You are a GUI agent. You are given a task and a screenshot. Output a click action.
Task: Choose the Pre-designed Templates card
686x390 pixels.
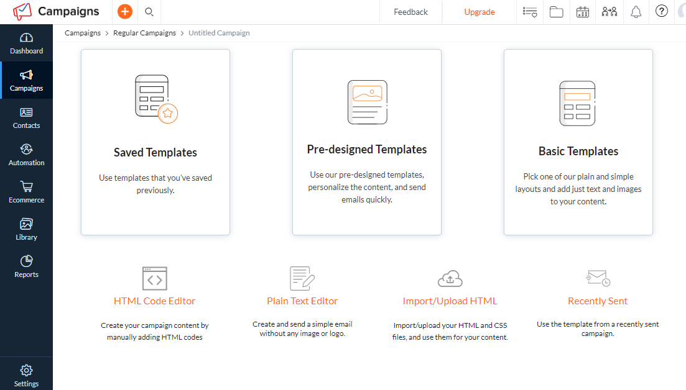(x=366, y=142)
